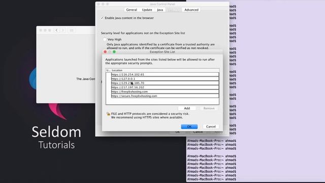
Task: Close the Exception Site List window
Action: tap(105, 52)
